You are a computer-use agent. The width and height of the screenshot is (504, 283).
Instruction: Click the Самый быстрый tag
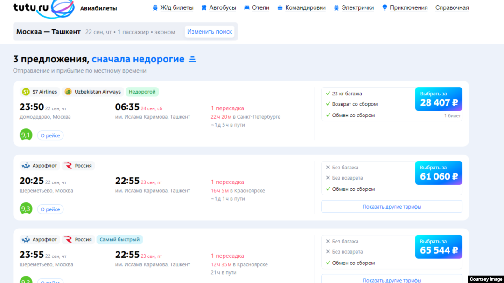[x=119, y=239]
